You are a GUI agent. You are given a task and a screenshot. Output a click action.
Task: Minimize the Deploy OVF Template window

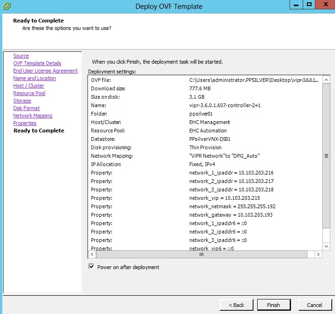(296, 5)
